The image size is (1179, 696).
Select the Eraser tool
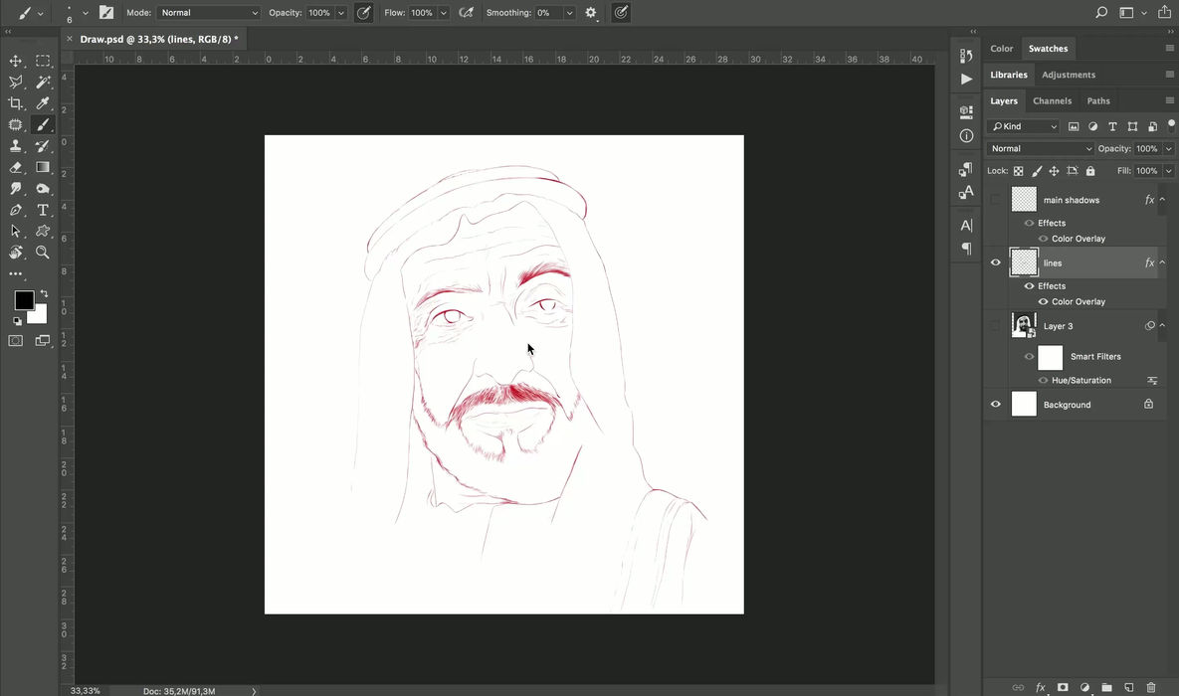(16, 167)
